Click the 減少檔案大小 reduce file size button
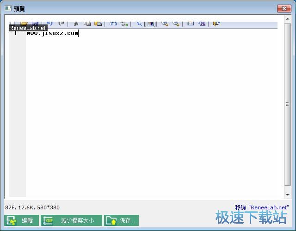The height and width of the screenshot is (231, 296). click(71, 220)
